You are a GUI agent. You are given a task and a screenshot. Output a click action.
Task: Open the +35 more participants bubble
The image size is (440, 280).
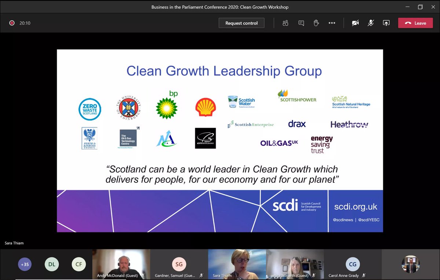25,264
